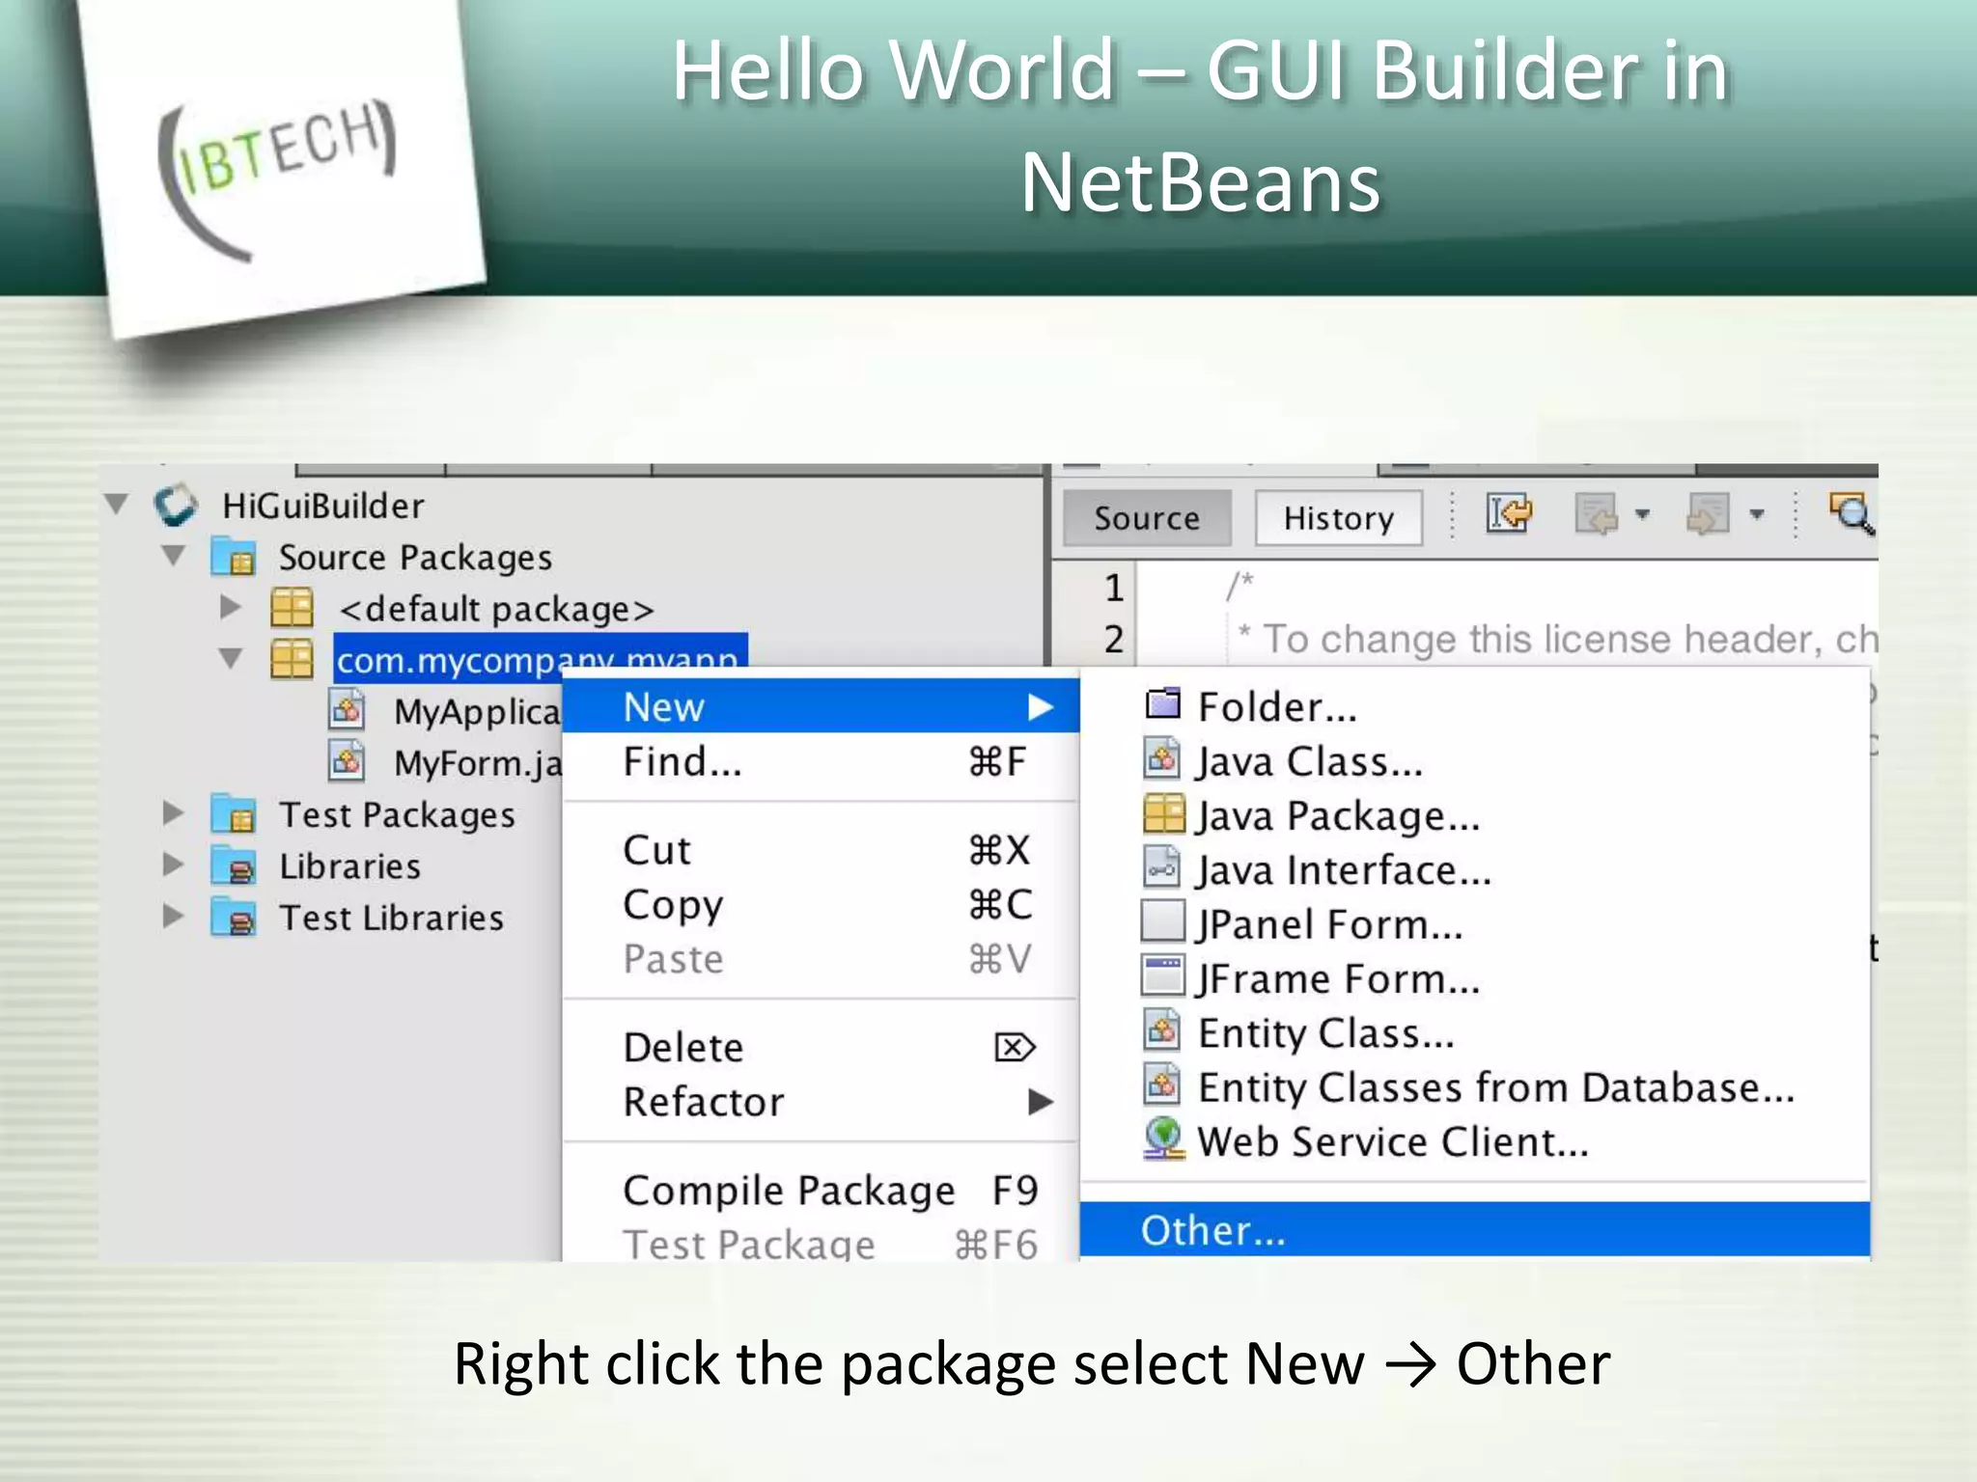This screenshot has width=1977, height=1482.
Task: Click the Last Edit toolbar icon
Action: pos(1509,514)
